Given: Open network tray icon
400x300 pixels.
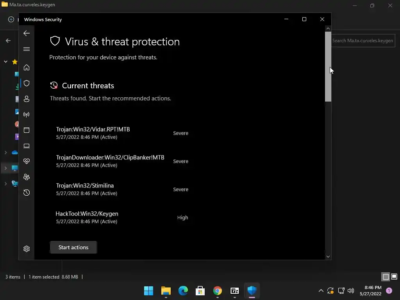Looking at the screenshot, I should [x=341, y=291].
